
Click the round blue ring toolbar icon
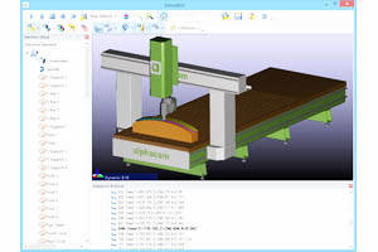(x=164, y=16)
